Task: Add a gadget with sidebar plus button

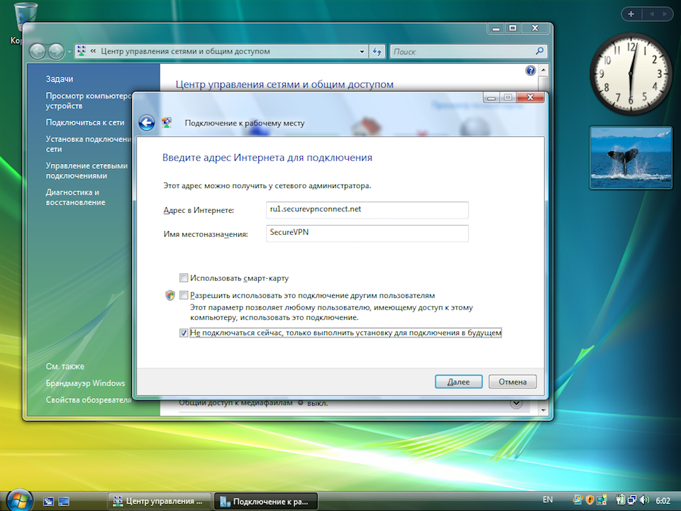Action: pyautogui.click(x=631, y=14)
